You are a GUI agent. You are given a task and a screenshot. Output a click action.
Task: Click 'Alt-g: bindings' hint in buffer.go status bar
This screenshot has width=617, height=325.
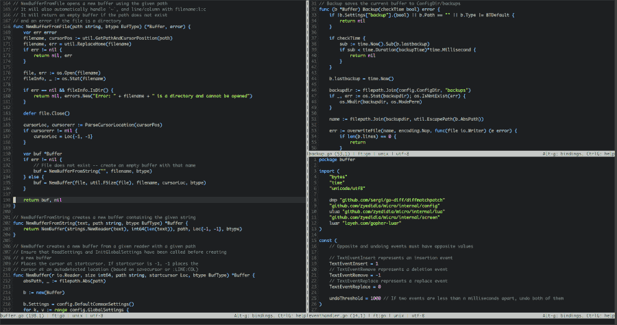coord(254,315)
